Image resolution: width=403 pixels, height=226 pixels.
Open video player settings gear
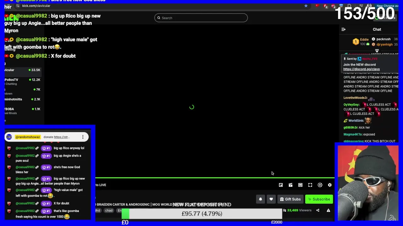330,185
